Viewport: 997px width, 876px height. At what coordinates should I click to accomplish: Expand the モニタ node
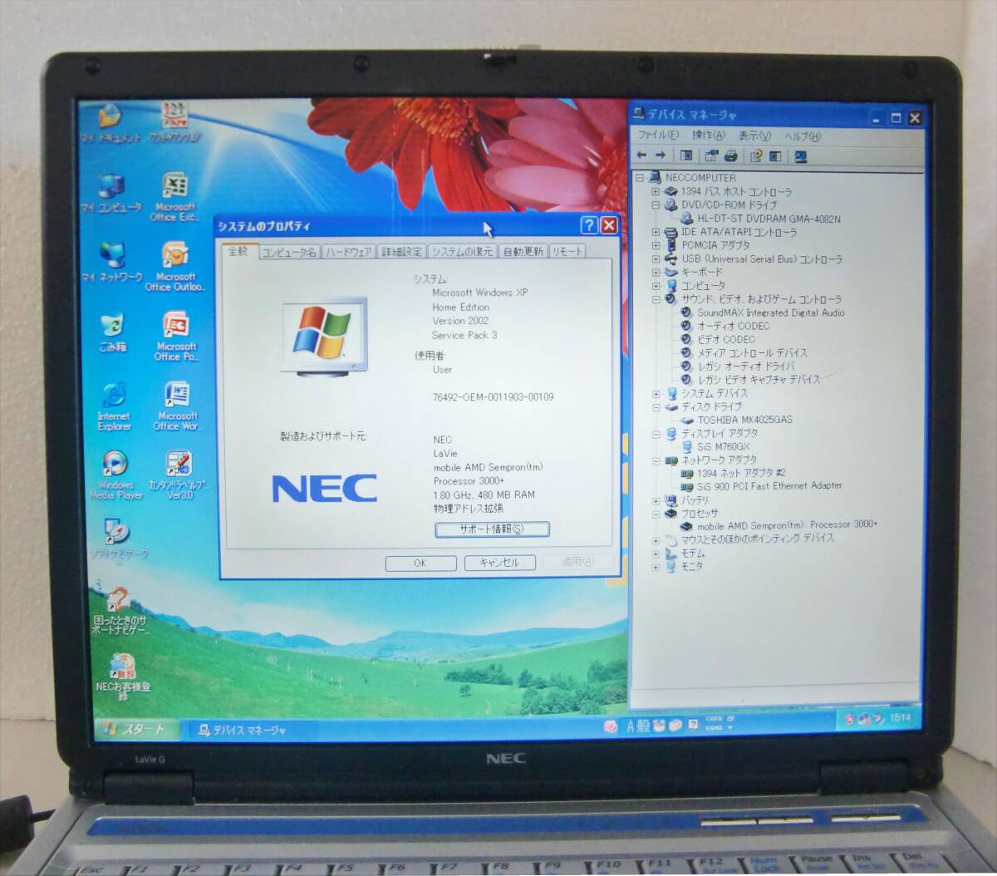tap(656, 567)
